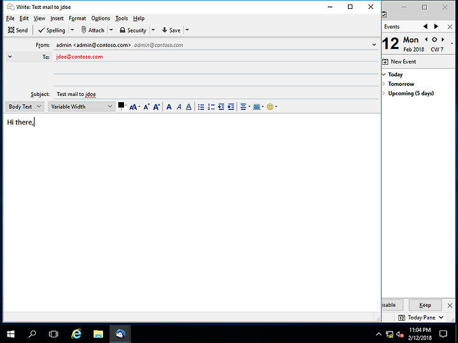Attach a file with Attach button

click(x=93, y=30)
